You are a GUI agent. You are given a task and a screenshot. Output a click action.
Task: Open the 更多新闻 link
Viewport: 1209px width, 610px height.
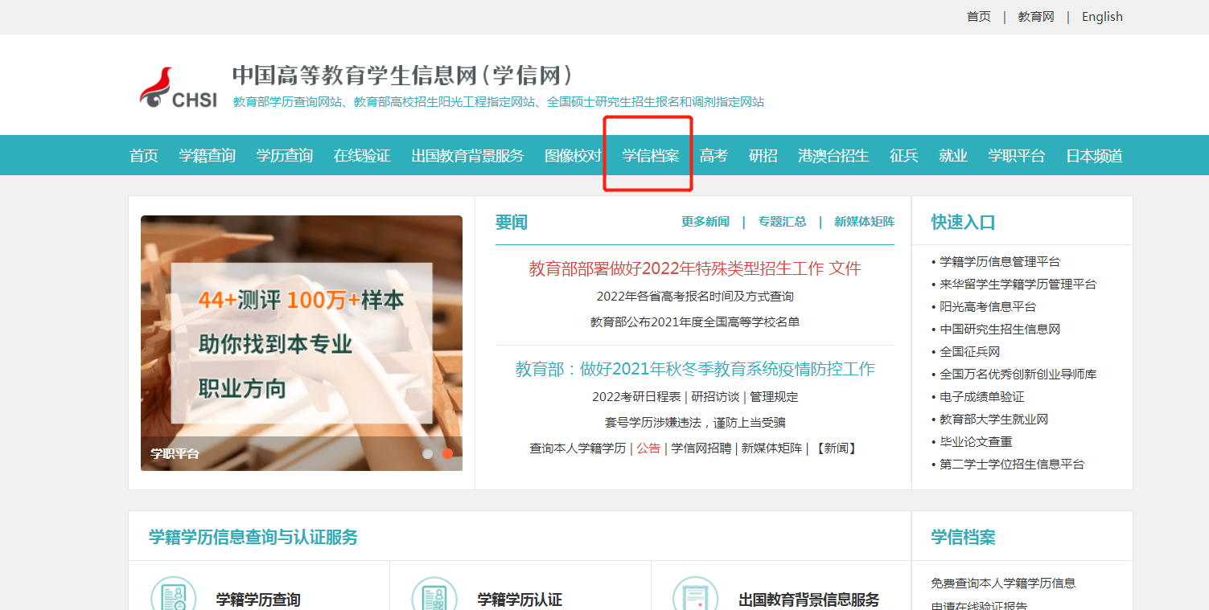click(x=705, y=222)
